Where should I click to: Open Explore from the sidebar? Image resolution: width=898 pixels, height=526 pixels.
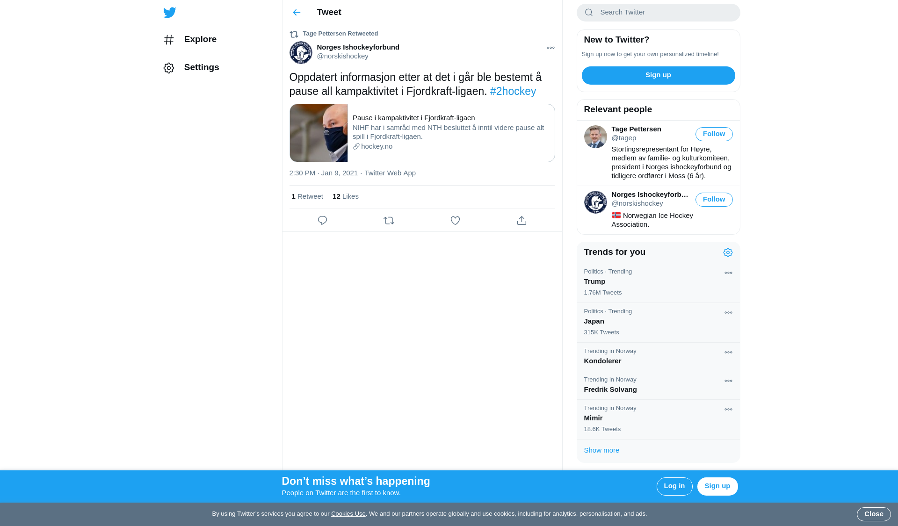pyautogui.click(x=190, y=40)
